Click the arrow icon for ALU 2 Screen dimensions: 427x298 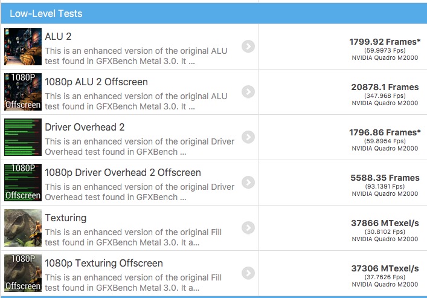click(x=248, y=47)
